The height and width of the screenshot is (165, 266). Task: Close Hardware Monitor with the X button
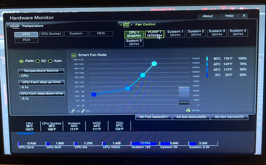(244, 16)
